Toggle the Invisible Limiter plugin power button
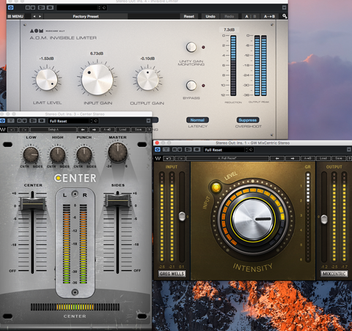The height and width of the screenshot is (331, 352). (11, 7)
